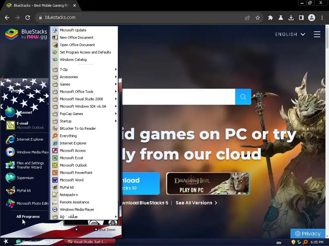The image size is (329, 246).
Task: Expand Microsoft Windows SDK v6.0A folder
Action: [84, 106]
